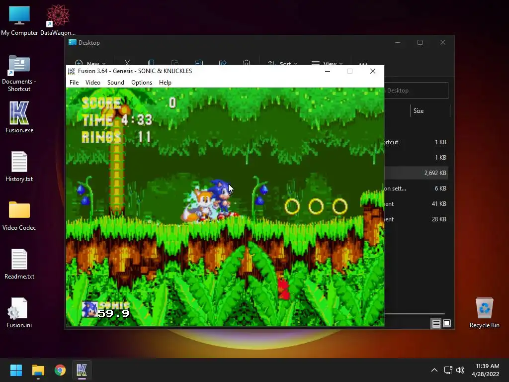Image resolution: width=509 pixels, height=382 pixels.
Task: Select the 28 KB file row in Explorer
Action: [416, 219]
